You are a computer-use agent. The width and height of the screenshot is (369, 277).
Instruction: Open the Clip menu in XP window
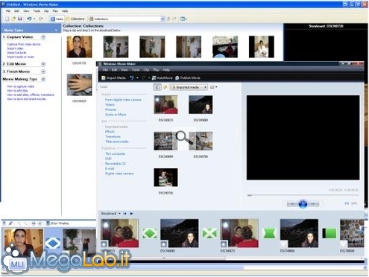[46, 11]
